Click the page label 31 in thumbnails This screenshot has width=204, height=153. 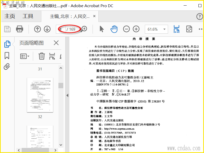click(x=40, y=69)
